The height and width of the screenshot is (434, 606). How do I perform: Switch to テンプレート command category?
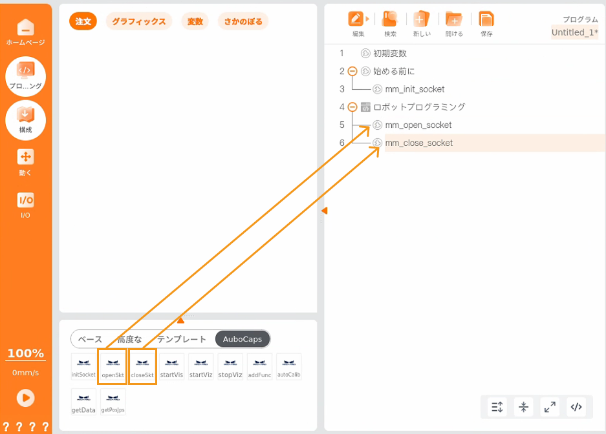tap(181, 339)
